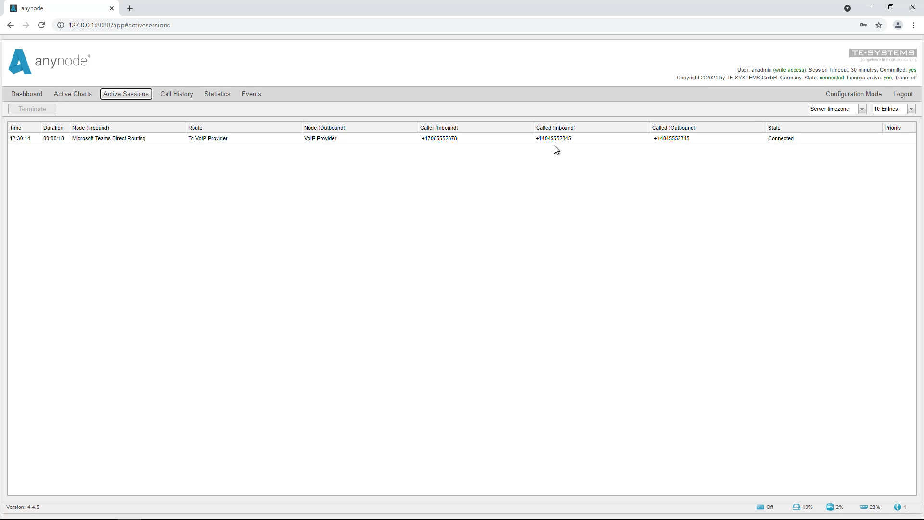Image resolution: width=924 pixels, height=520 pixels.
Task: Click the CPU usage icon
Action: 830,507
